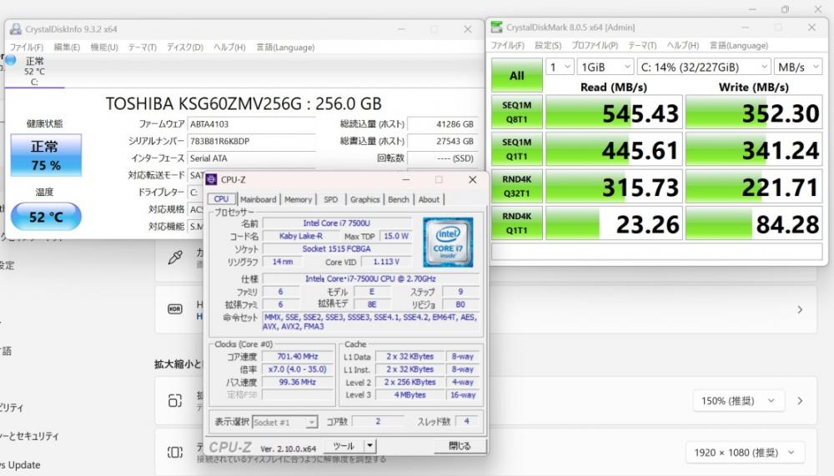The image size is (834, 476).
Task: Click the RND4K Q1T1 write result 84.28
Action: (754, 223)
